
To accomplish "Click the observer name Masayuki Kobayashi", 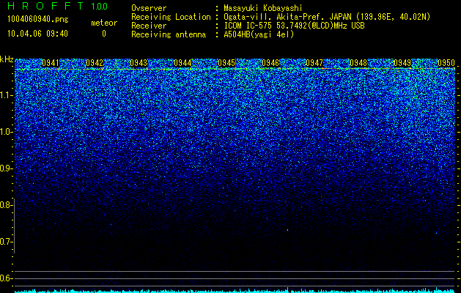I will tap(263, 8).
